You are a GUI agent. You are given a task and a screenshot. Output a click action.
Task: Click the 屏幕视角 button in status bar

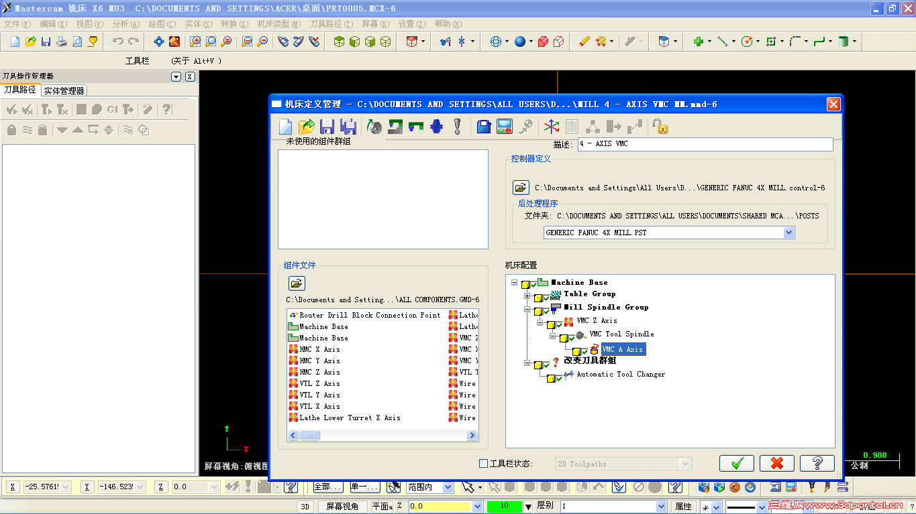[342, 507]
